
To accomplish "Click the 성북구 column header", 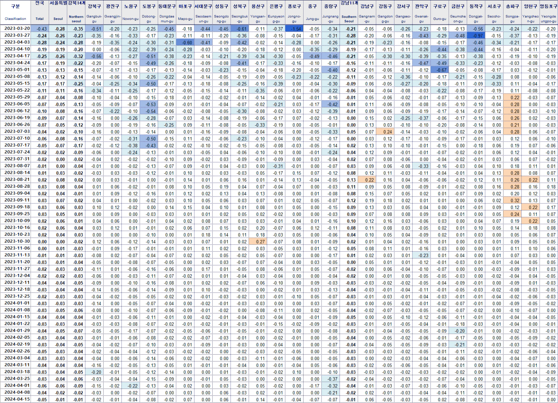I will click(x=240, y=6).
